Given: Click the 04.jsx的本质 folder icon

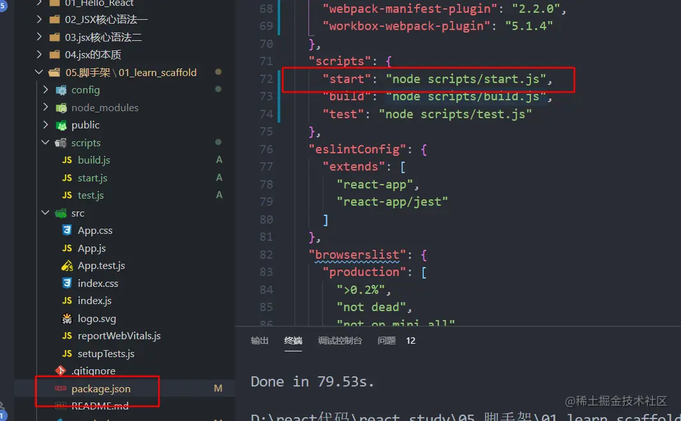Looking at the screenshot, I should pyautogui.click(x=55, y=55).
